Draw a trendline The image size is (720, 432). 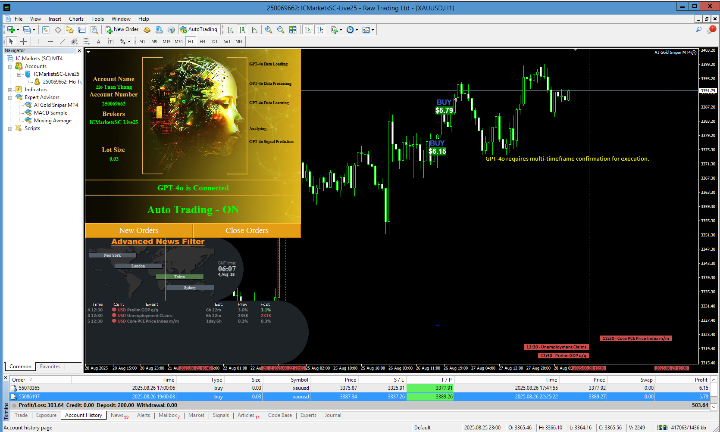[62, 41]
